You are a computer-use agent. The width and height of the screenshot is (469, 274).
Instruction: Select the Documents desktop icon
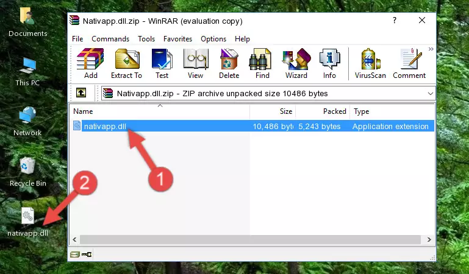point(28,23)
